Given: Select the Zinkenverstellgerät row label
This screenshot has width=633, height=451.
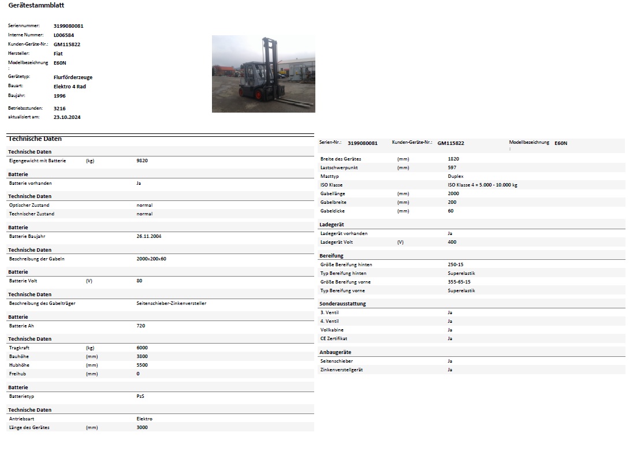Looking at the screenshot, I should (341, 370).
